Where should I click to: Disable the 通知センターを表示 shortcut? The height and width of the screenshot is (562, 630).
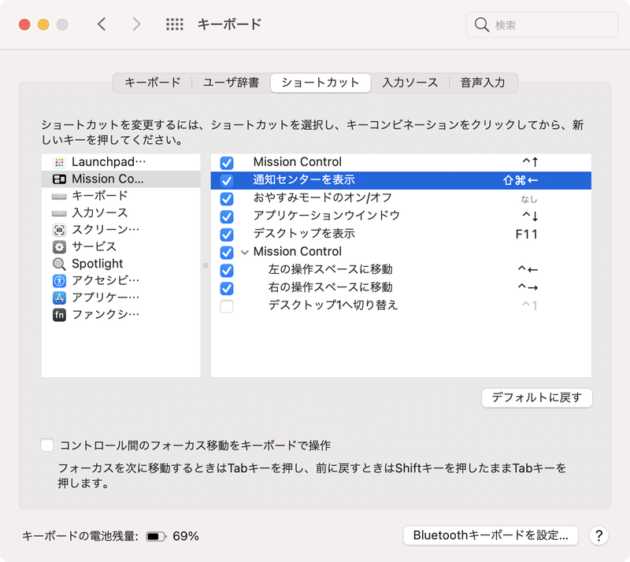[x=227, y=179]
